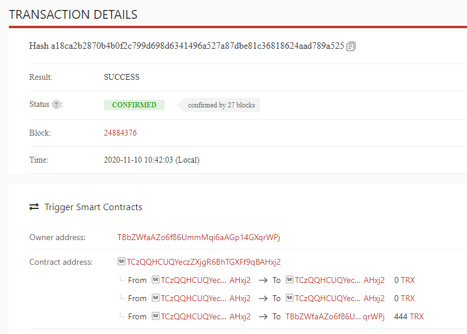Screen dimensions: 467x334
Task: Open the Owner address TBbZWfaAZo6f86UmmMqi6aAGp14GXqrWPj link
Action: (x=199, y=237)
